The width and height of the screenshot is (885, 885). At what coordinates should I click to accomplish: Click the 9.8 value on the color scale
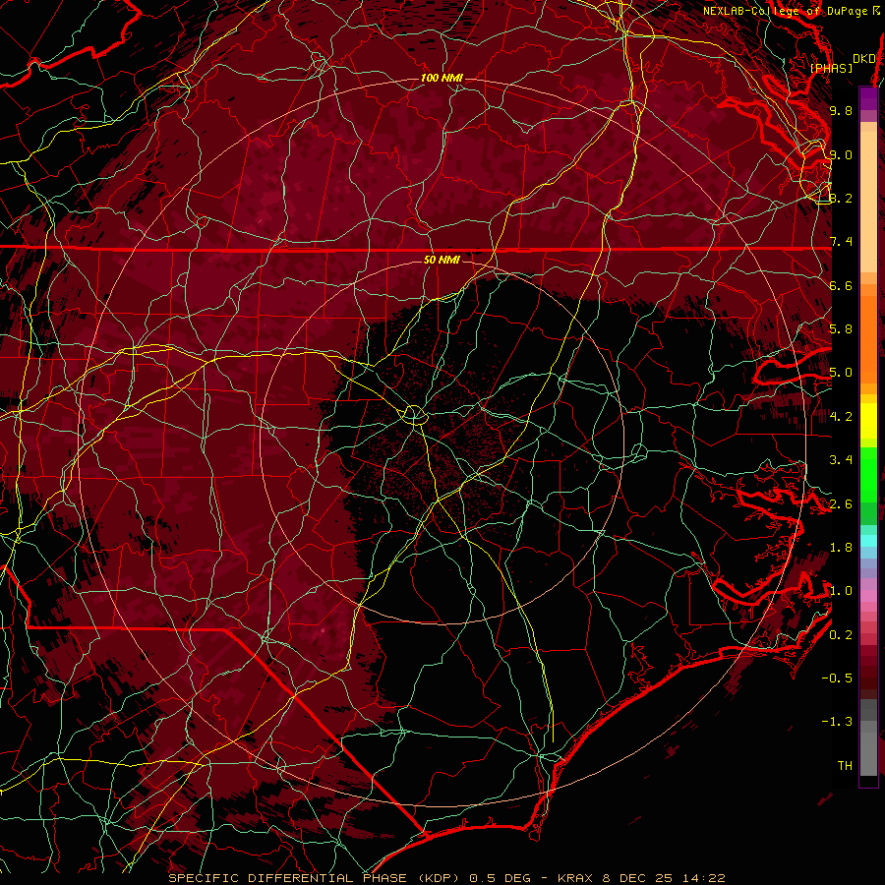point(841,110)
